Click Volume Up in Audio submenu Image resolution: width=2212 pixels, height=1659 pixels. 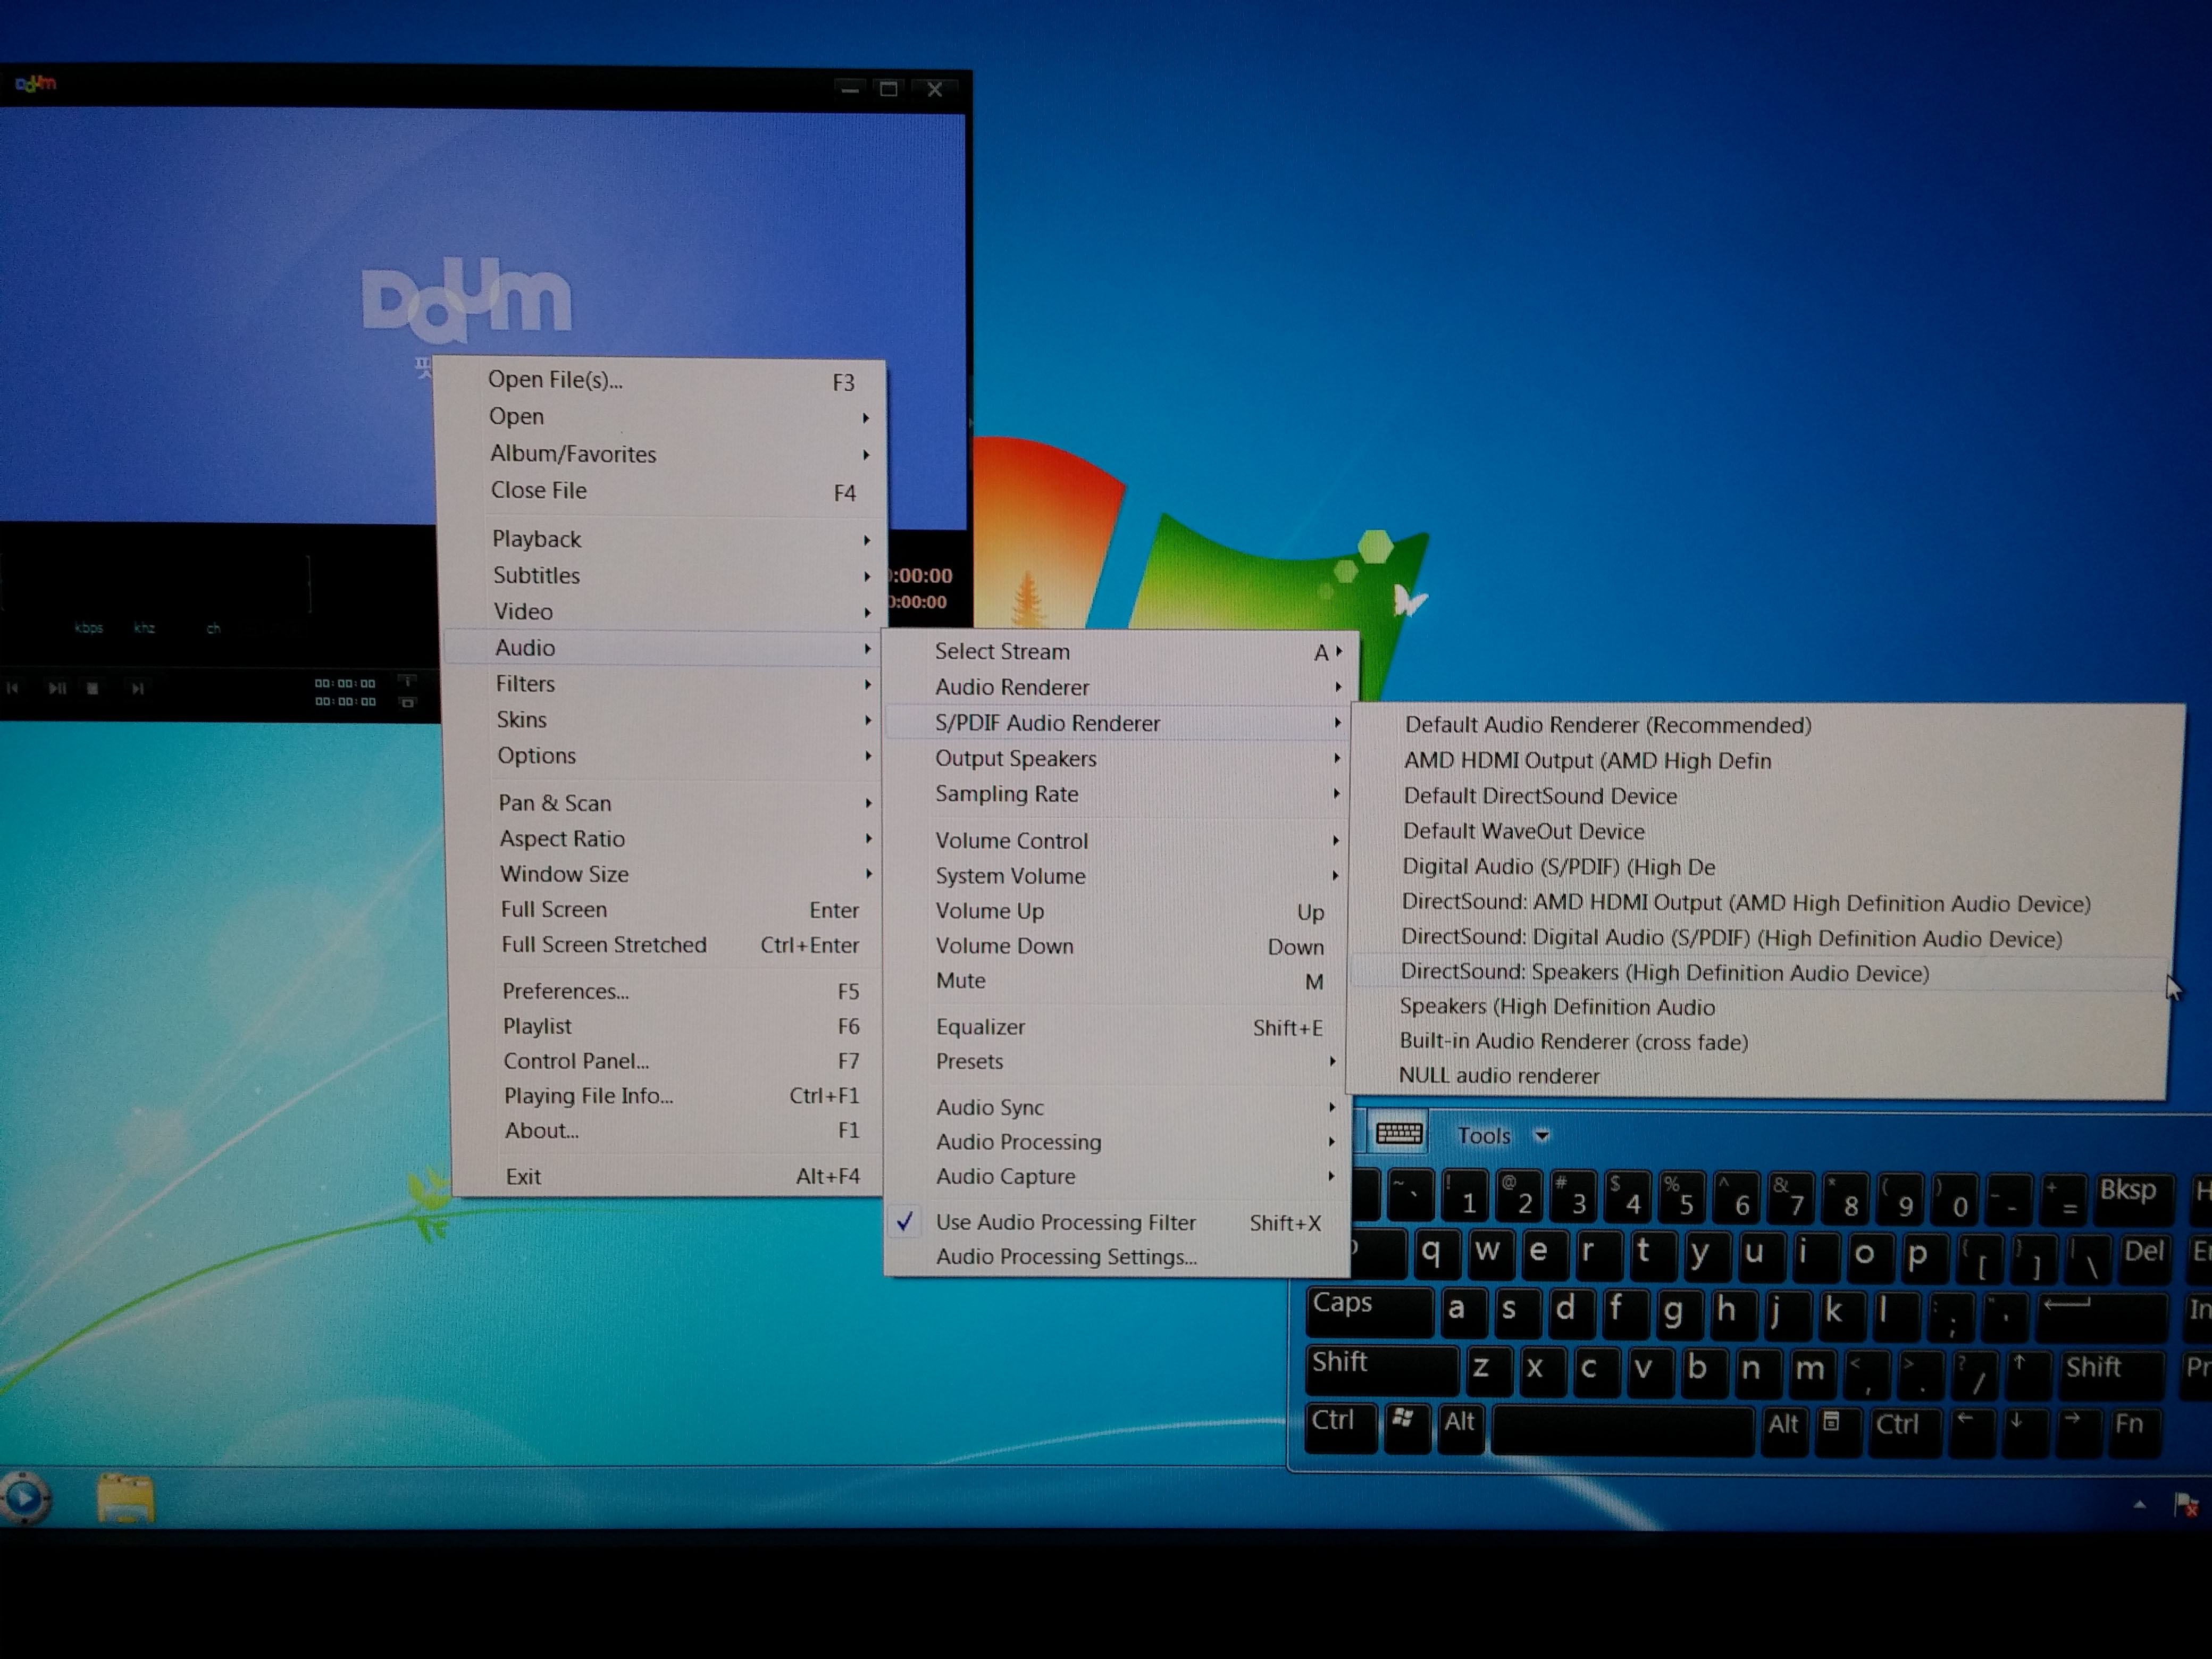pos(1117,911)
